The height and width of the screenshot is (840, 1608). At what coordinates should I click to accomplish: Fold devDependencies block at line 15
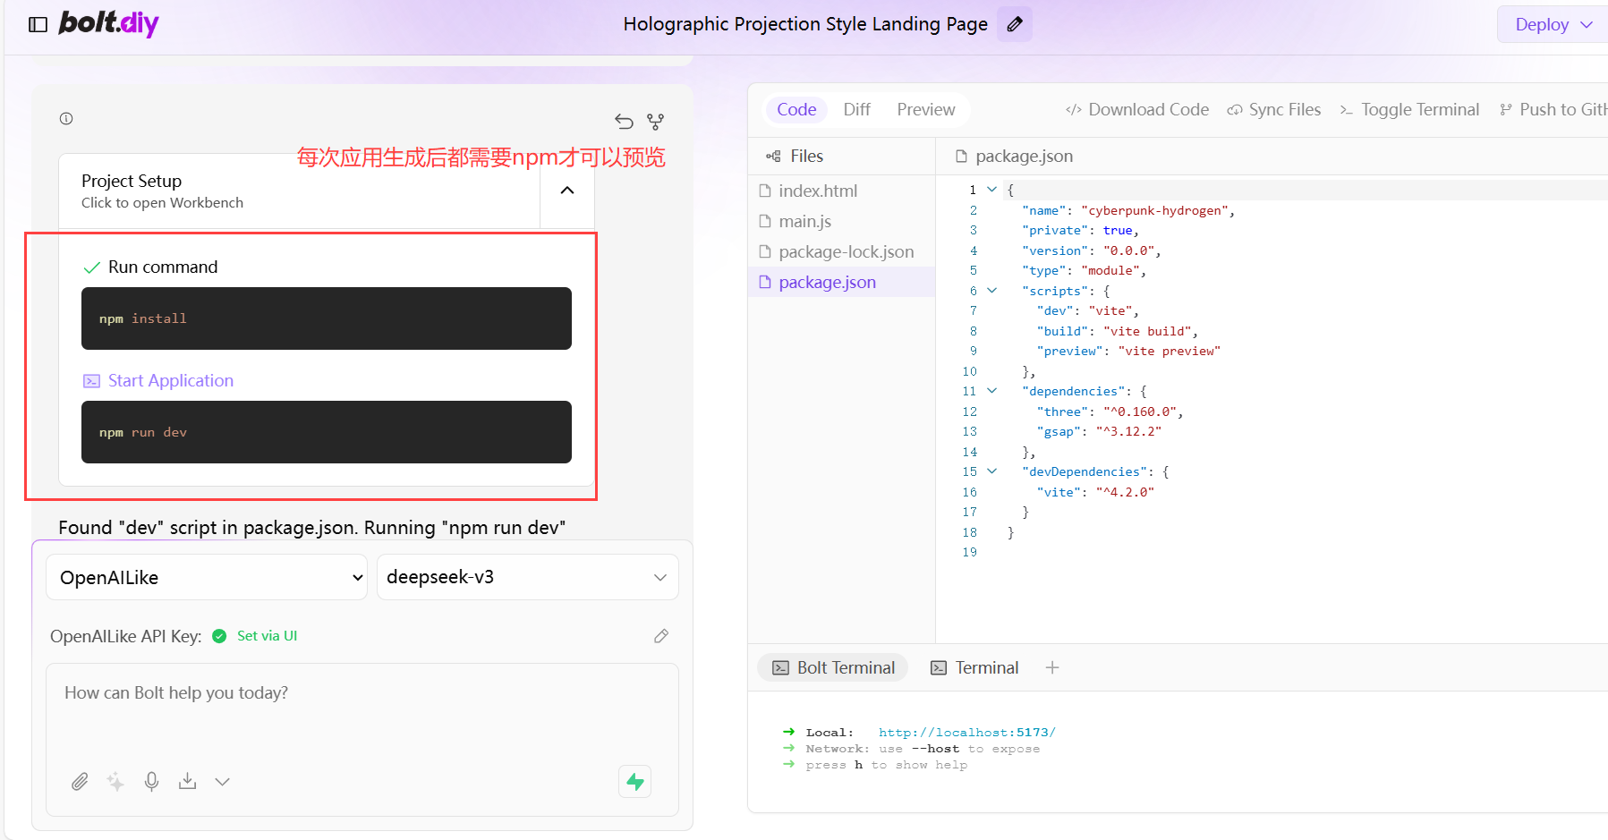click(x=991, y=471)
